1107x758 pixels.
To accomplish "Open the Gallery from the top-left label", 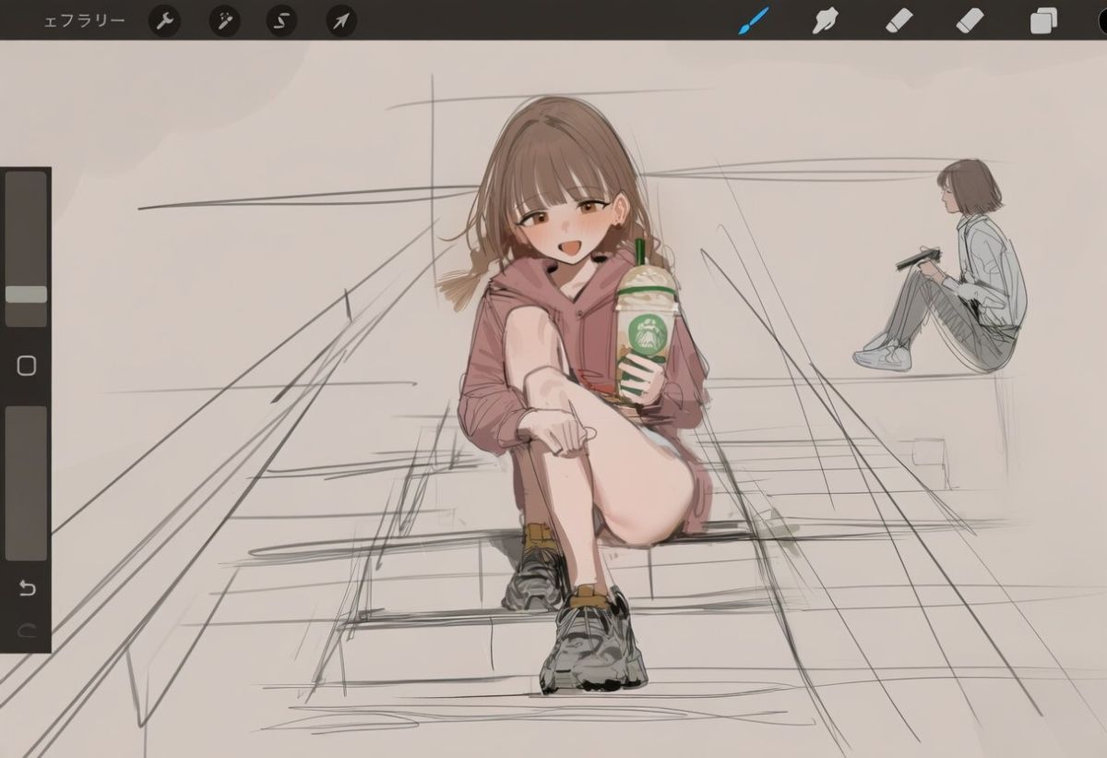I will coord(84,20).
